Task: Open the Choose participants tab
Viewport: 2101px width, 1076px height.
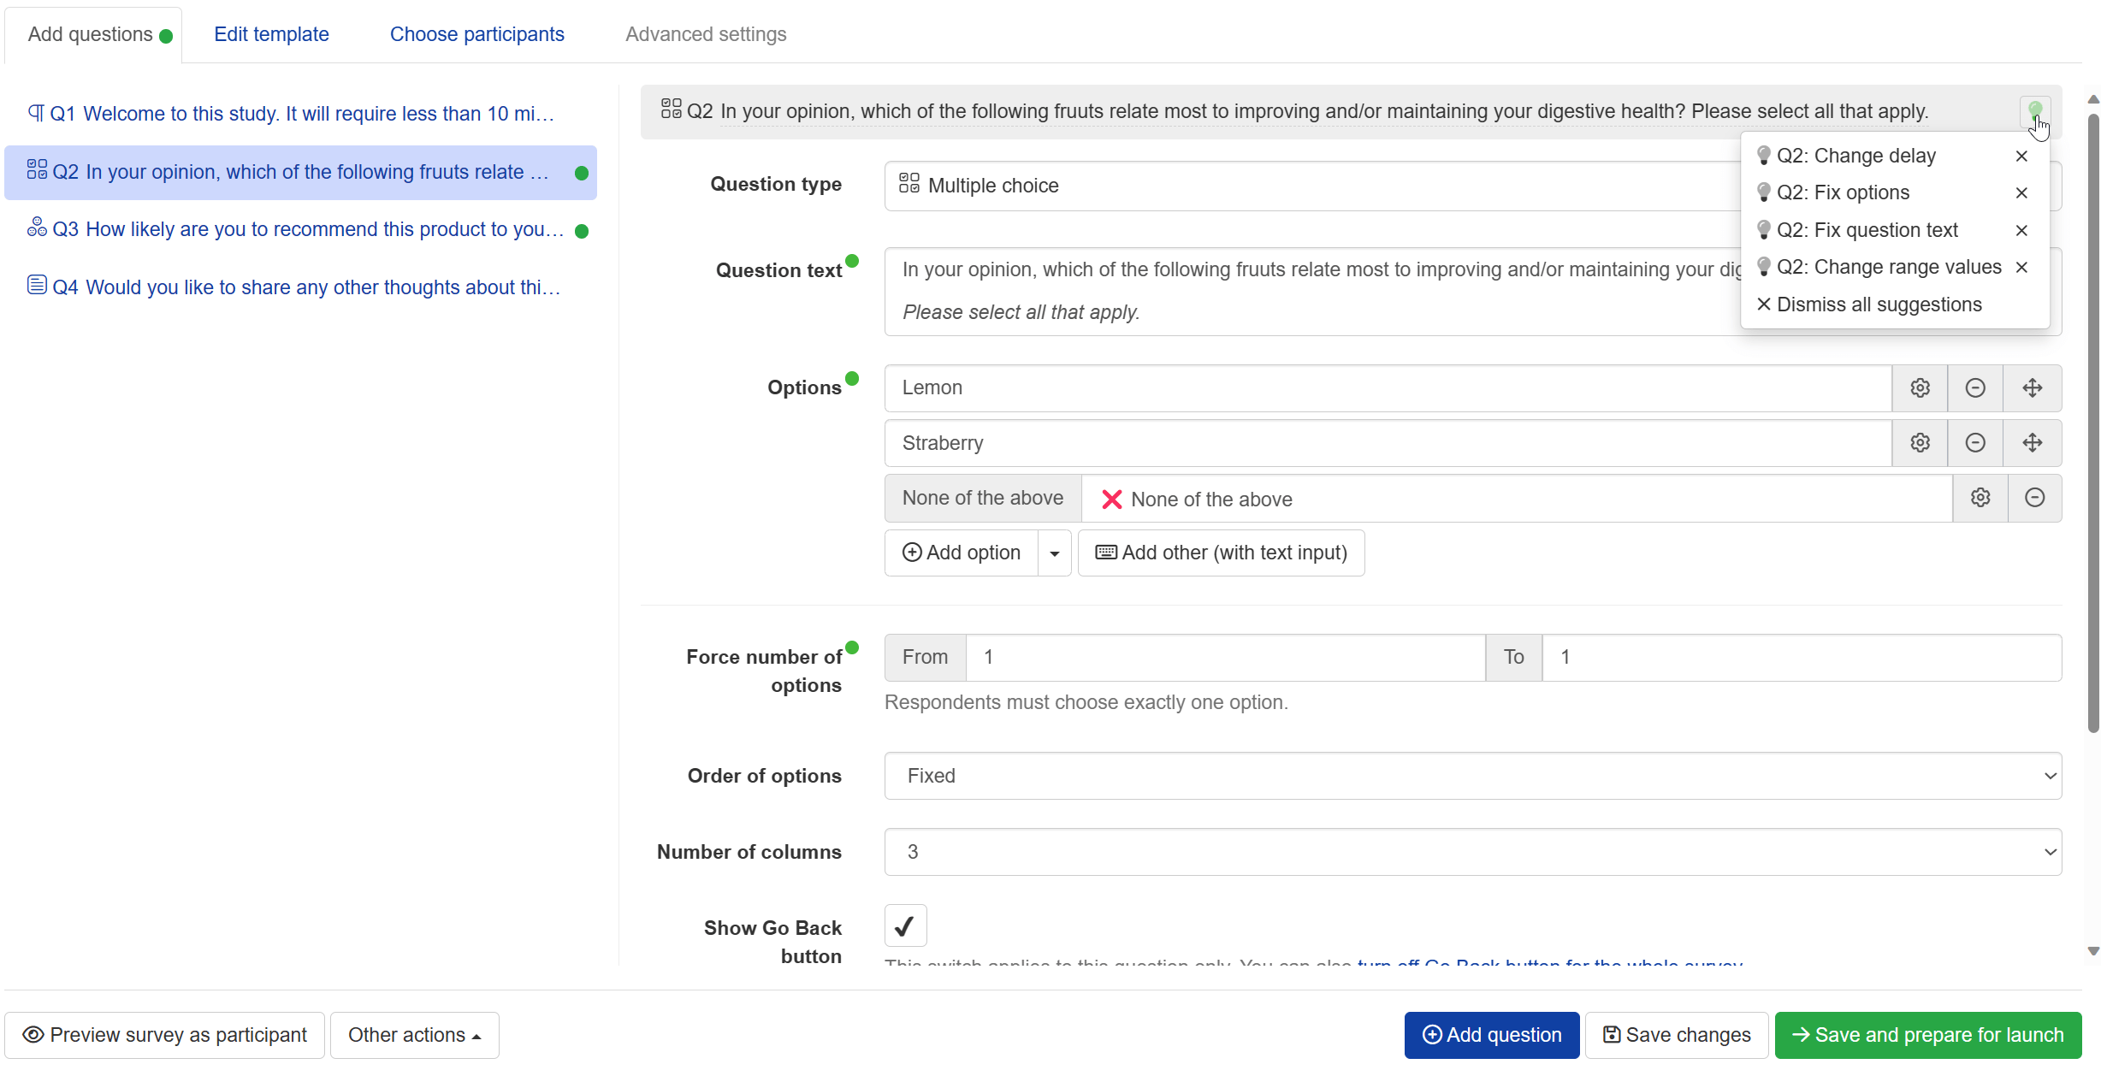Action: pos(476,34)
